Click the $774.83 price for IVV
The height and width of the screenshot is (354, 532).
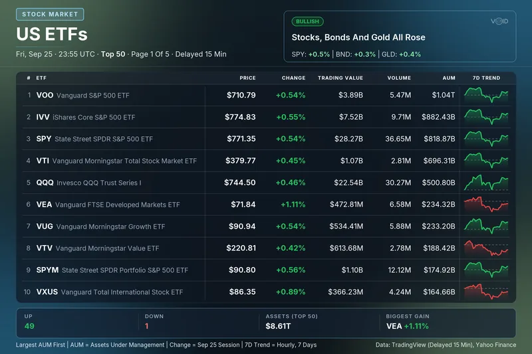(240, 117)
